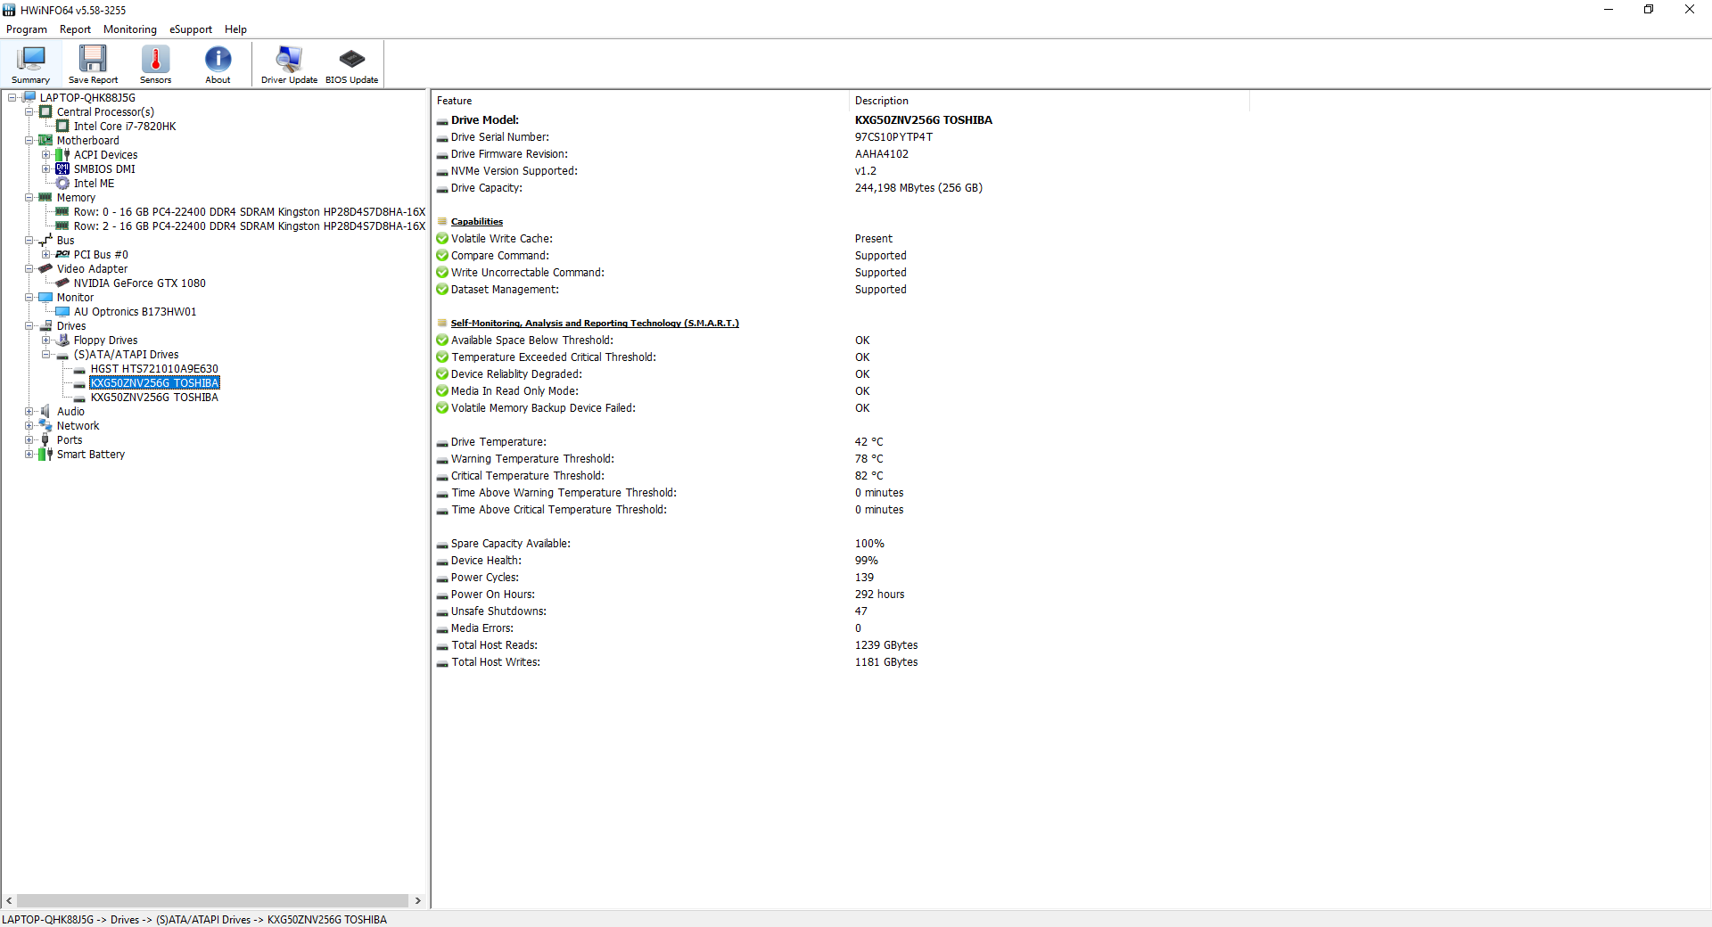Select the unhighlighted KXG50ZNV256G TOSHIBA drive
The width and height of the screenshot is (1712, 927).
154,398
